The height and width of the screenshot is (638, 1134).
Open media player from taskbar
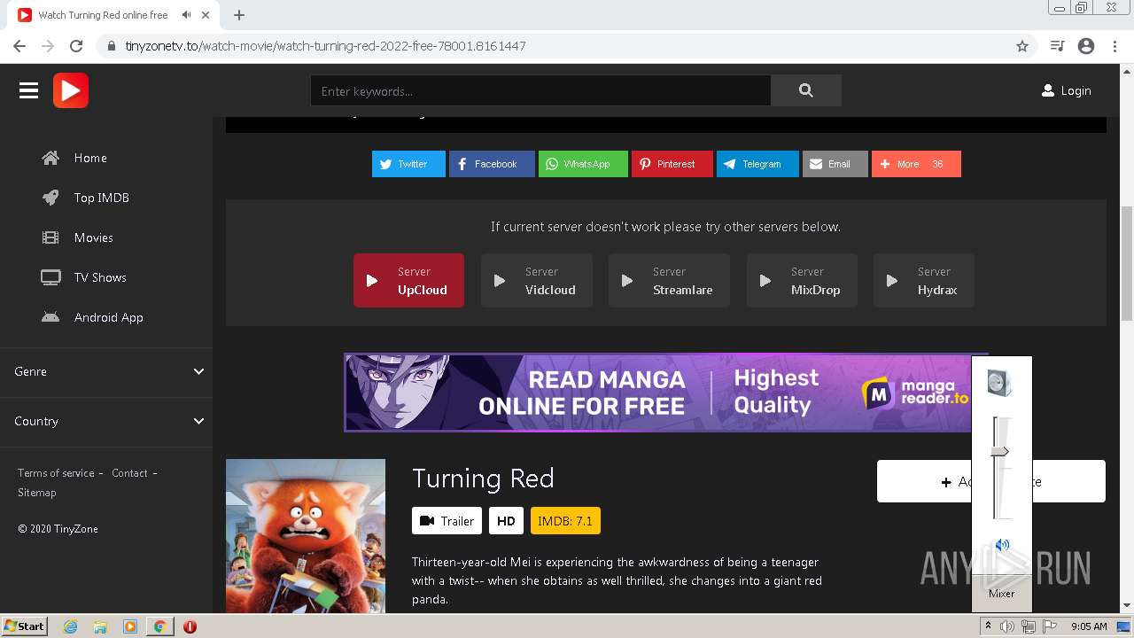[x=130, y=626]
